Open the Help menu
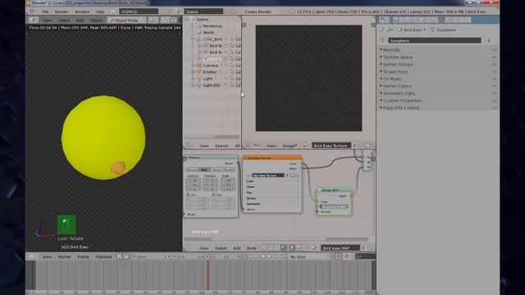 [x=100, y=11]
